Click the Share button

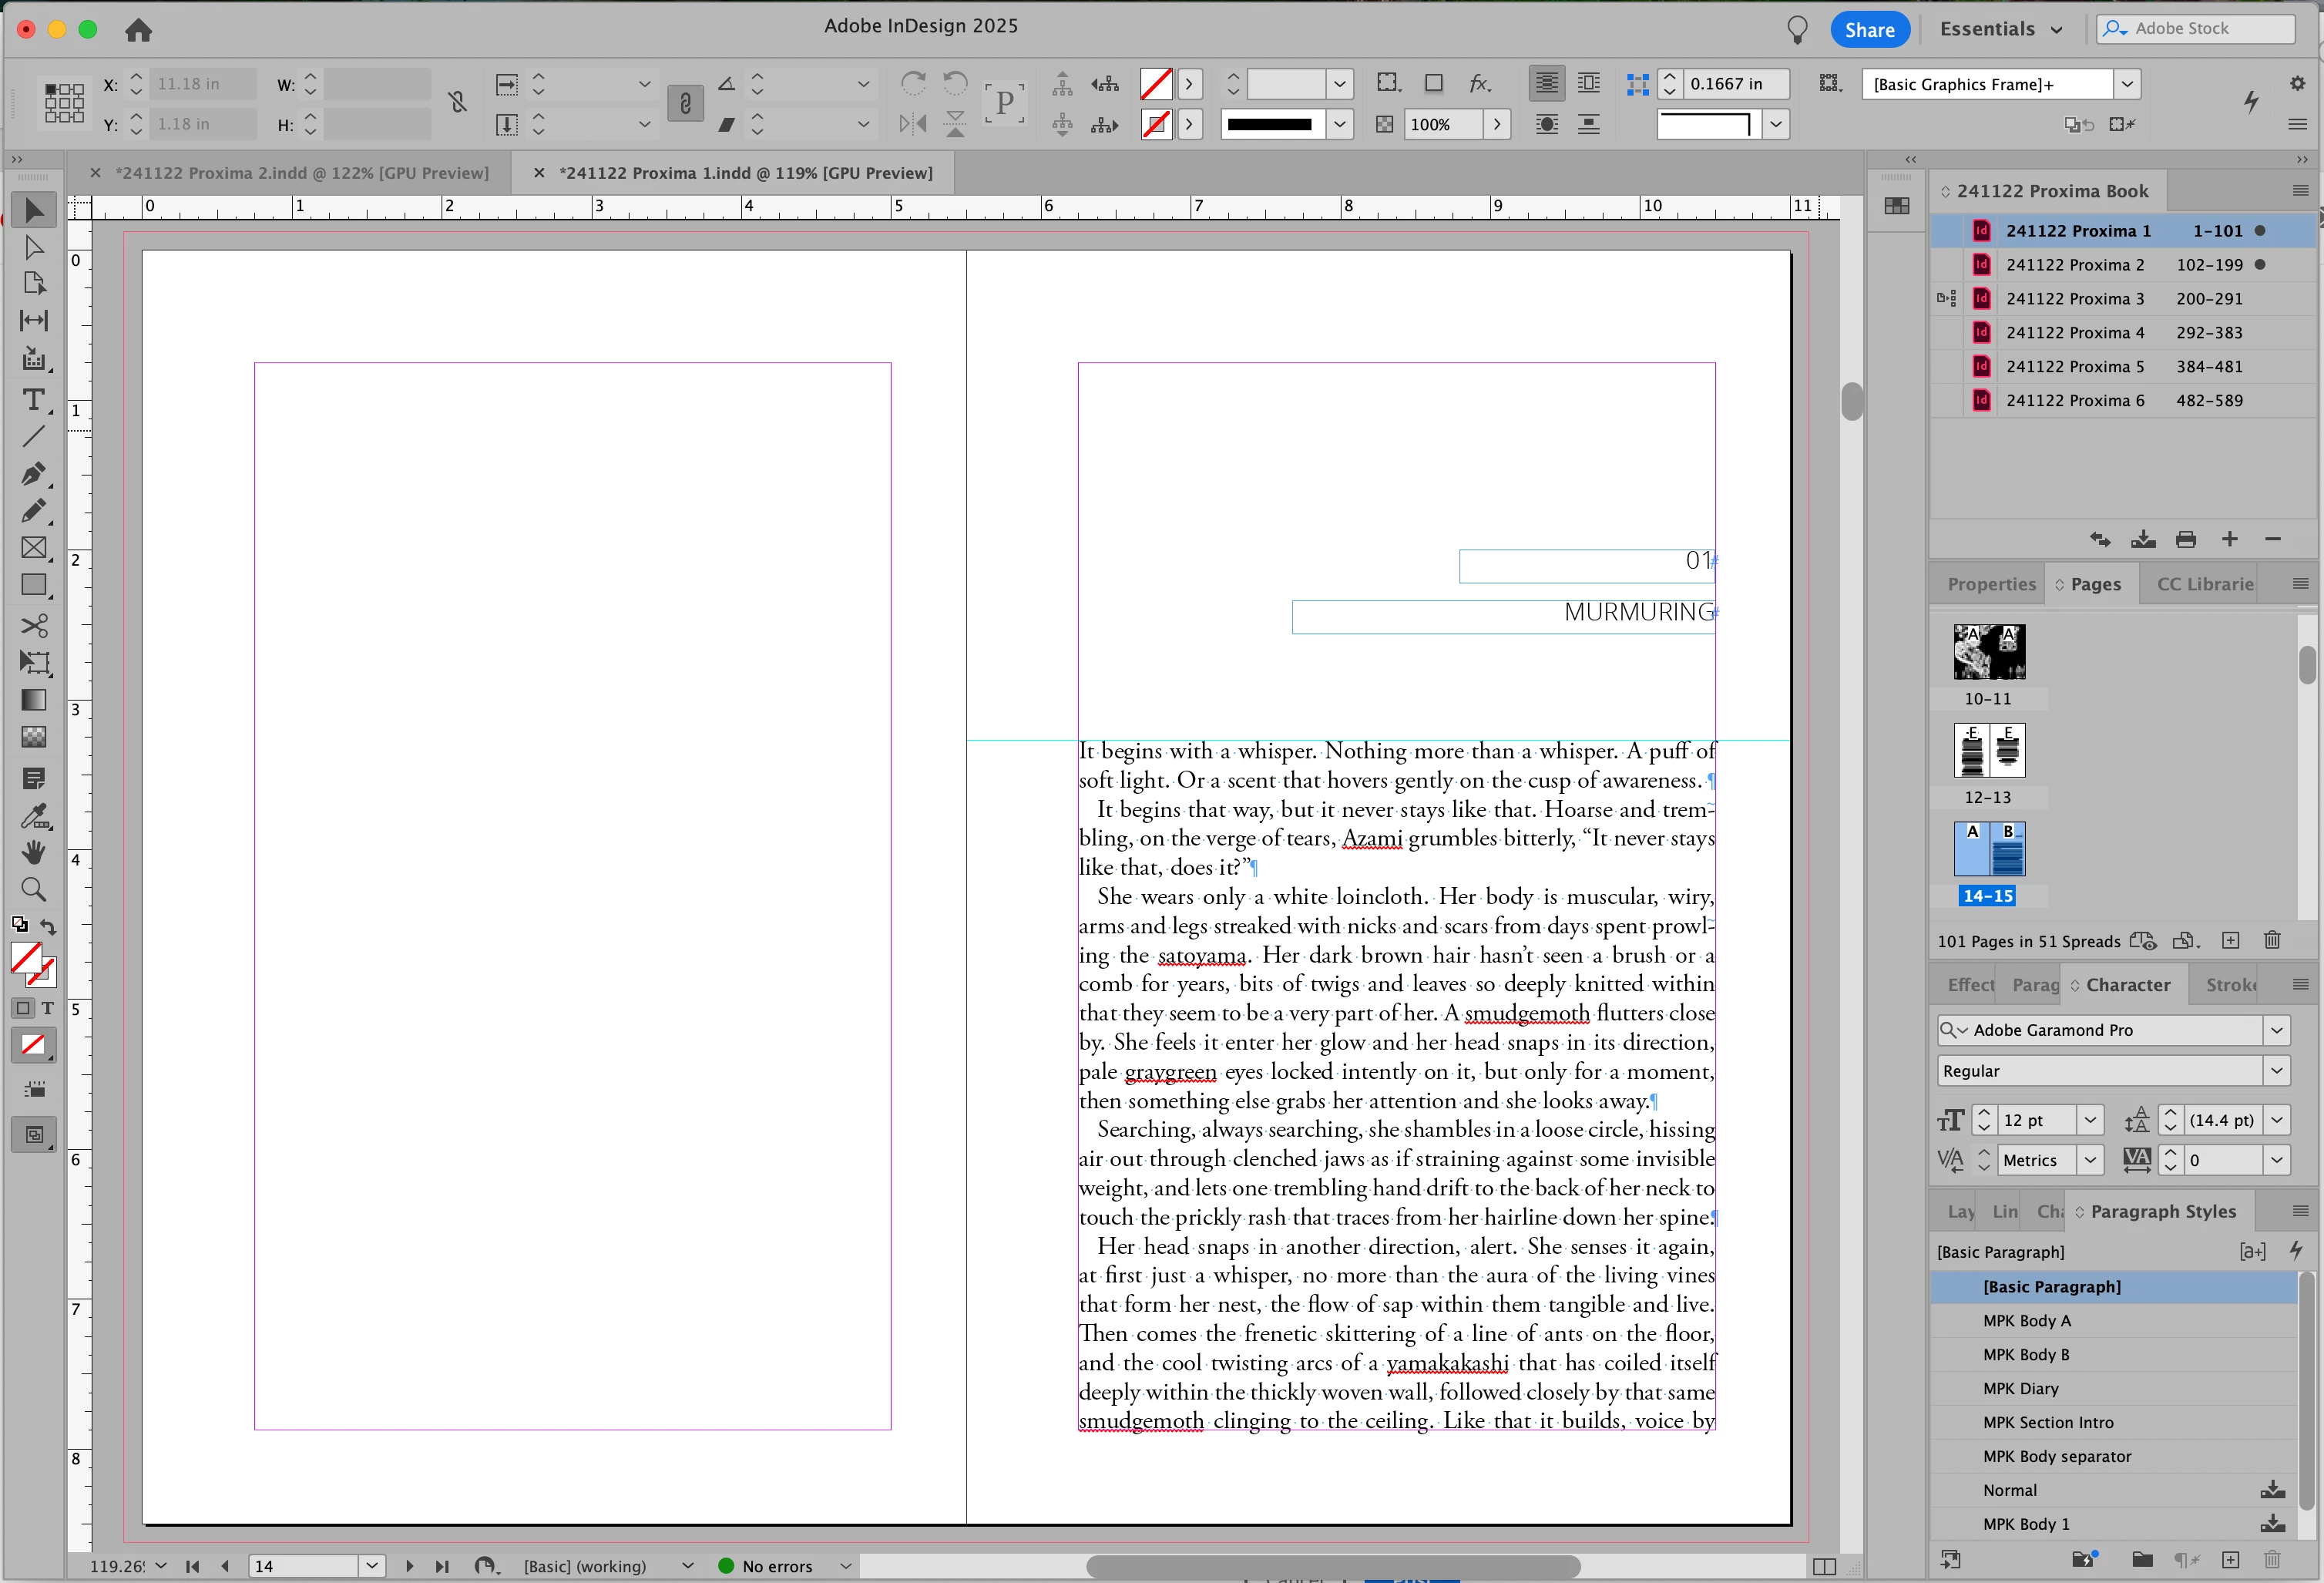click(1869, 29)
